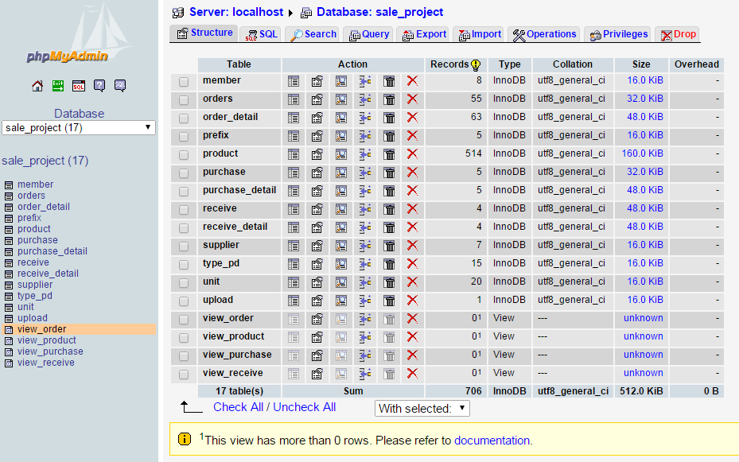Open the Privileges tab

point(618,34)
